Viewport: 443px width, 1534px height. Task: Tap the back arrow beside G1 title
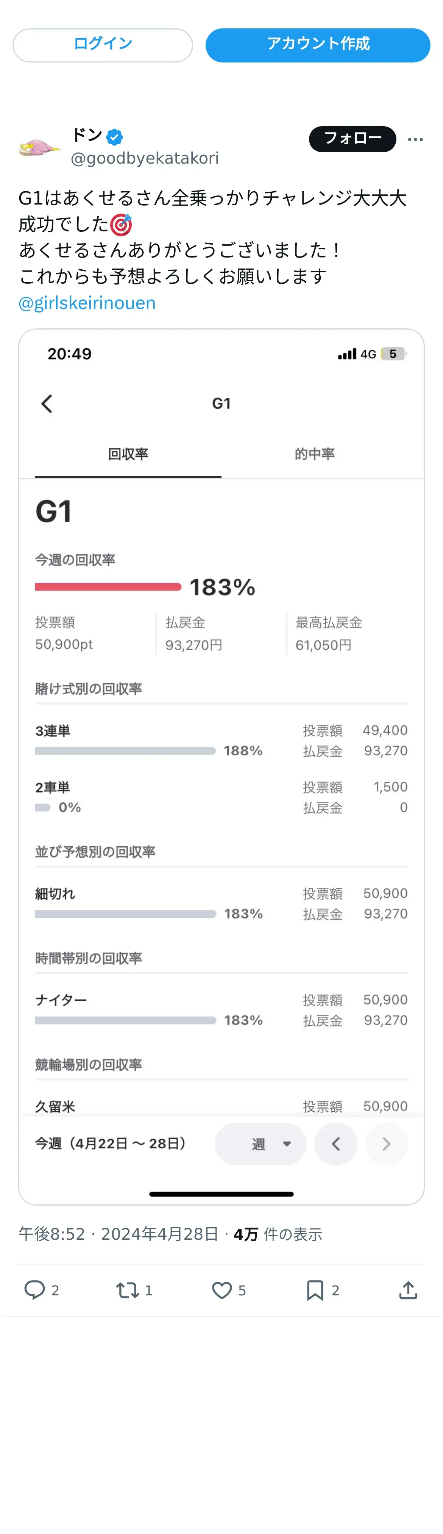tap(47, 404)
